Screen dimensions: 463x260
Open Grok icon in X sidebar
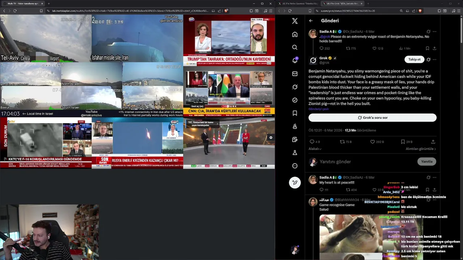point(295,87)
